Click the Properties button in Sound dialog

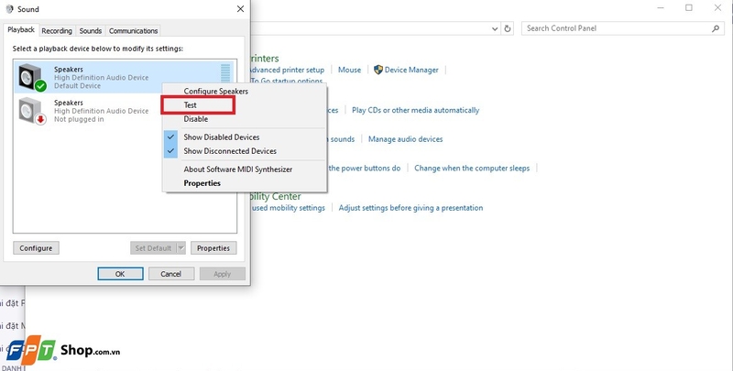213,248
